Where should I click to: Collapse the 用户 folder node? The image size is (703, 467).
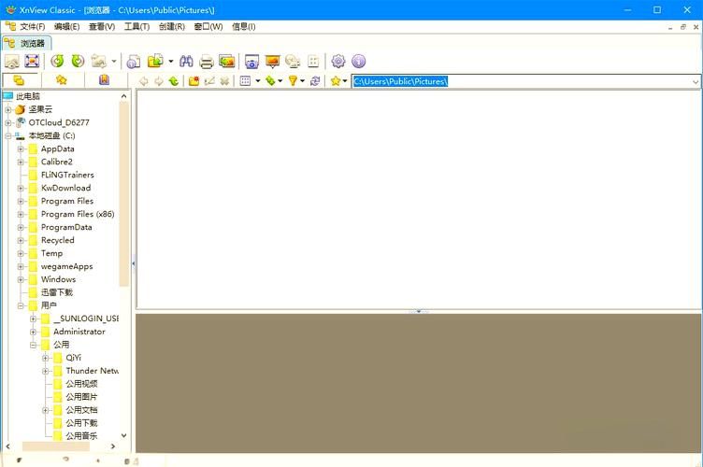click(21, 305)
